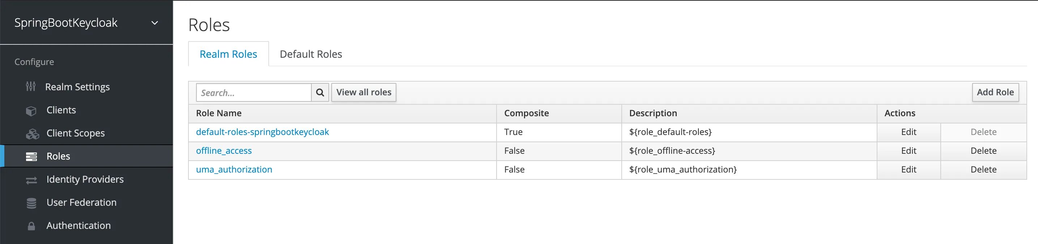Delete the uma_authorization role
The height and width of the screenshot is (244, 1038).
pos(983,170)
